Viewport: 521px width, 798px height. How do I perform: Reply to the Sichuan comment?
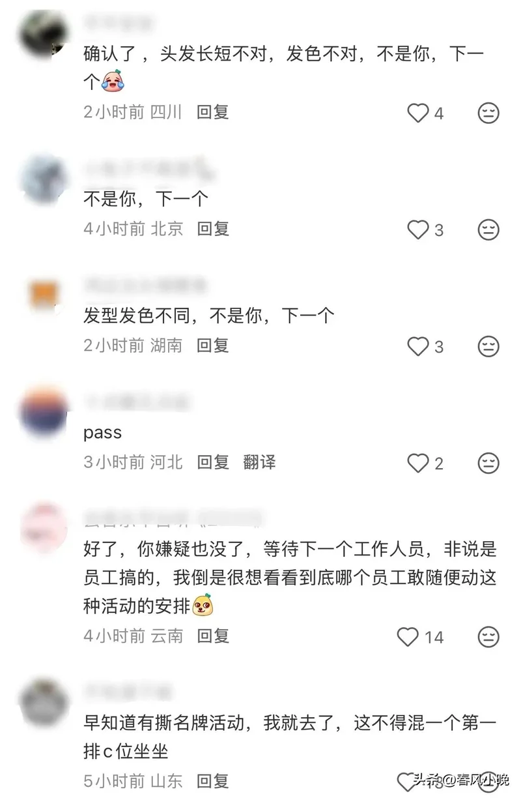213,112
